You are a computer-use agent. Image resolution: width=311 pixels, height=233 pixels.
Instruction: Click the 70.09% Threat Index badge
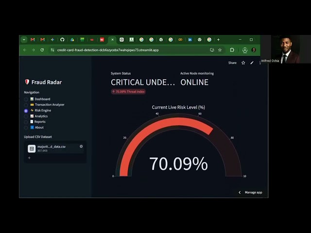coord(128,92)
